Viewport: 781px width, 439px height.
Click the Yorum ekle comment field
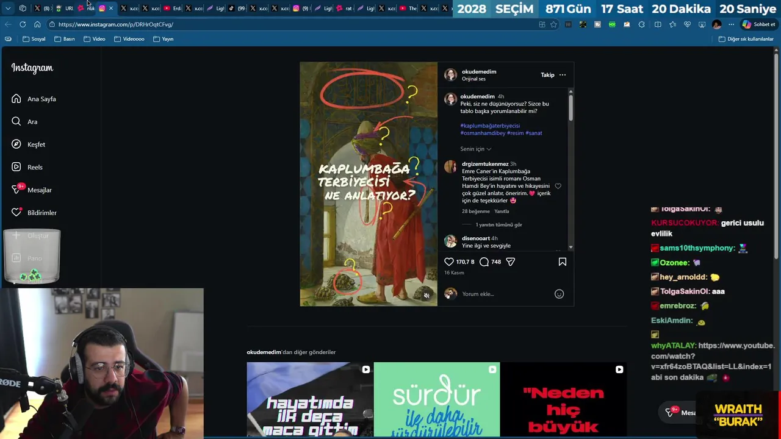coord(505,294)
